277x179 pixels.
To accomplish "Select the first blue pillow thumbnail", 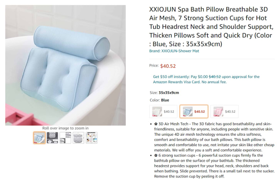I will pos(39,138).
